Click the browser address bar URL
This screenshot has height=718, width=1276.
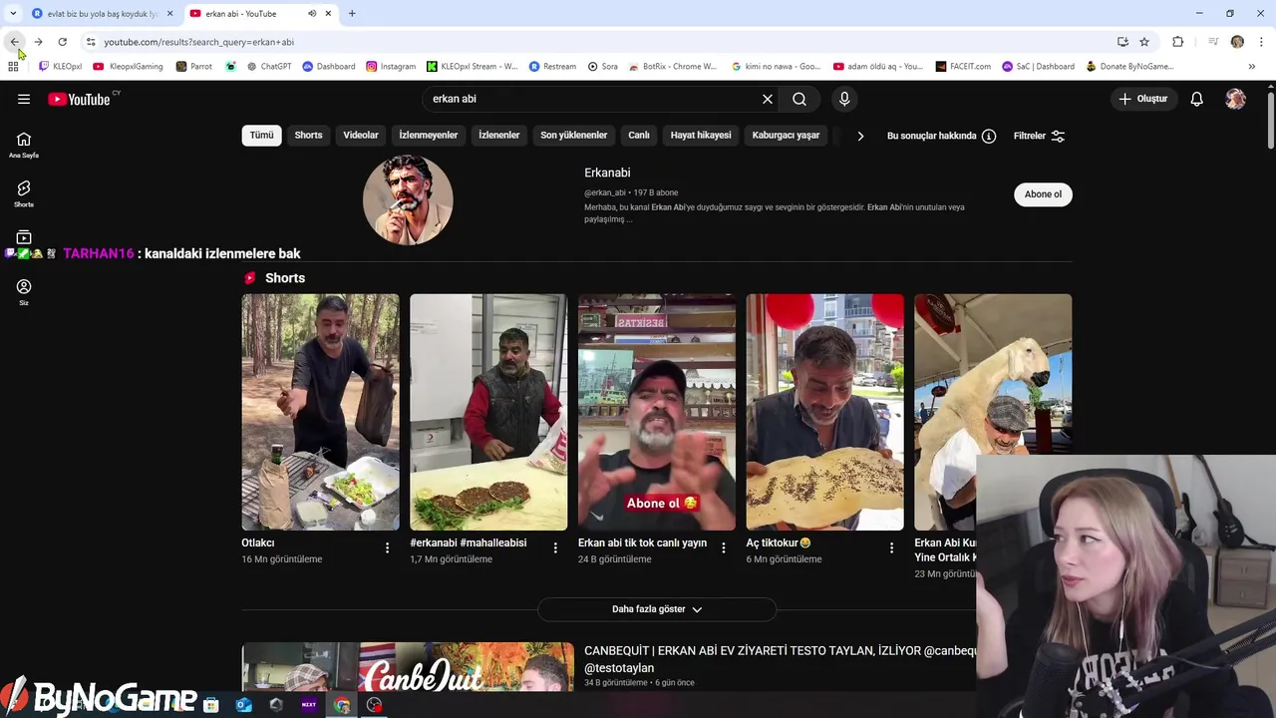coord(198,42)
